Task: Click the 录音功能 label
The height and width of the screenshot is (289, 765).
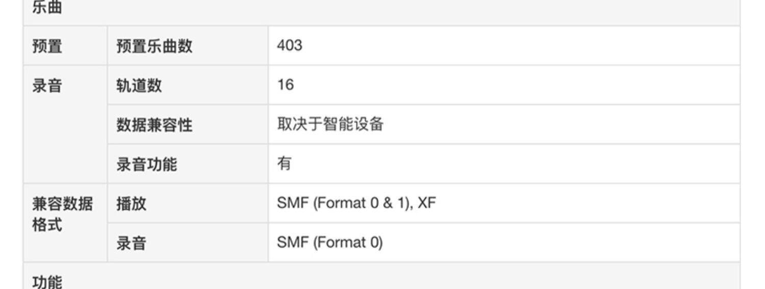Action: coord(146,164)
